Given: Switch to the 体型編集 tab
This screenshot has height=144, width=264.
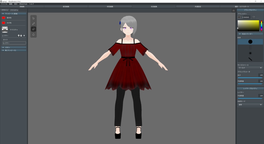Looking at the screenshot, I should 110,6.
